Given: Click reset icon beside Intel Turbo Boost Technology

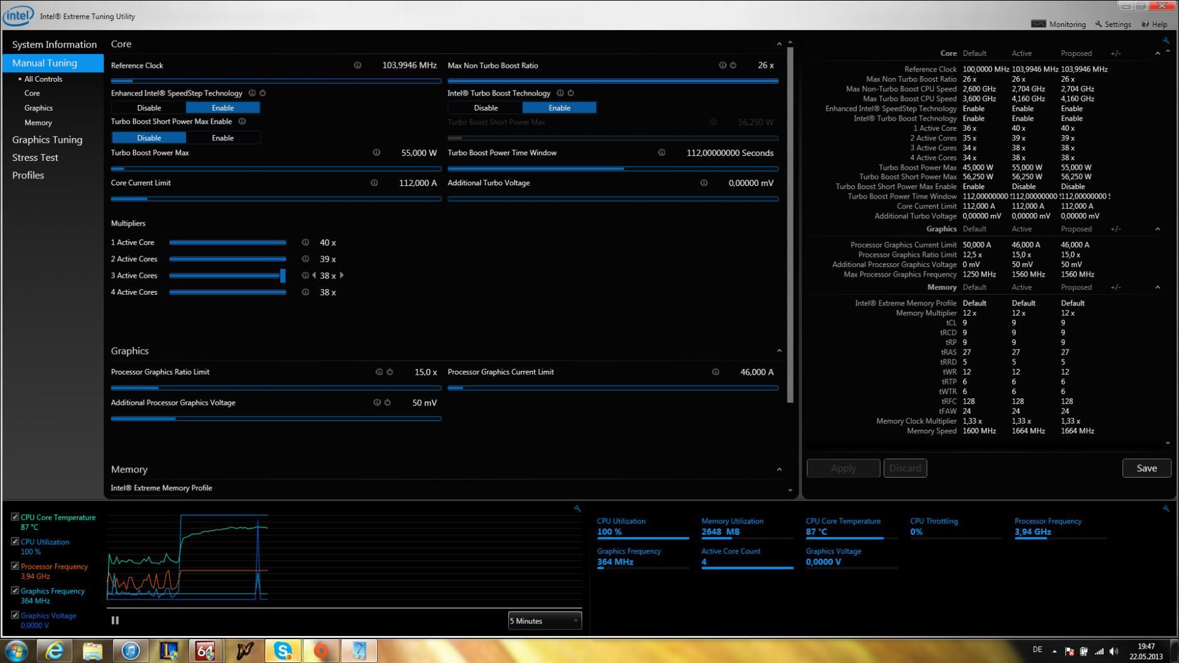Looking at the screenshot, I should click(571, 93).
